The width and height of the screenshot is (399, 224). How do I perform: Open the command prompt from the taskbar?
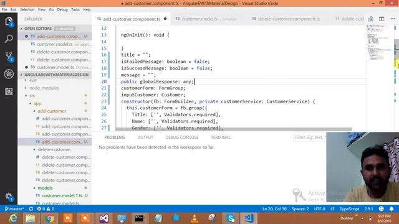pyautogui.click(x=139, y=218)
